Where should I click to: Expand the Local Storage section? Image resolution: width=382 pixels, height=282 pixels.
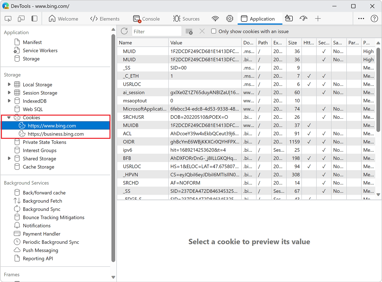(9, 84)
